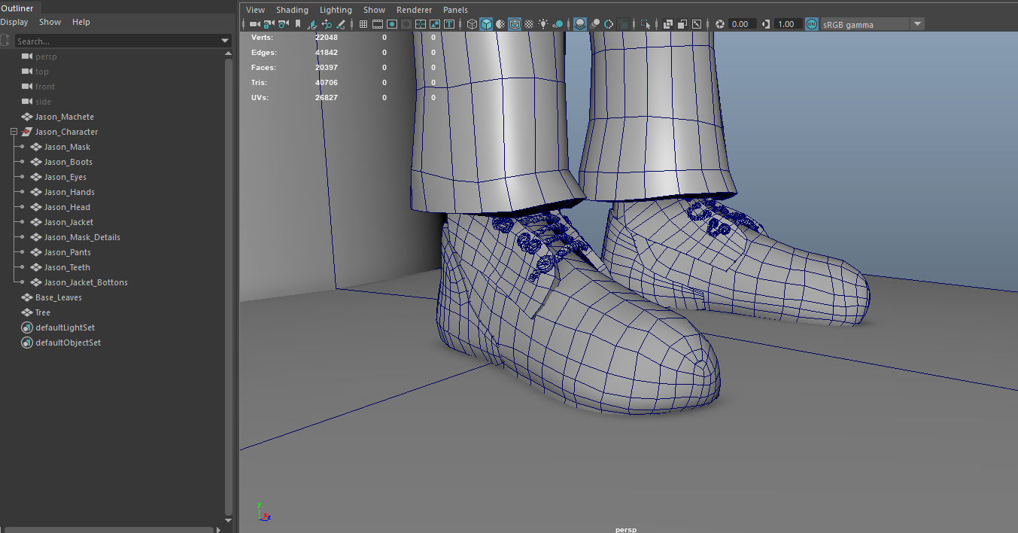
Task: Collapse the Jason_Character group
Action: (14, 132)
